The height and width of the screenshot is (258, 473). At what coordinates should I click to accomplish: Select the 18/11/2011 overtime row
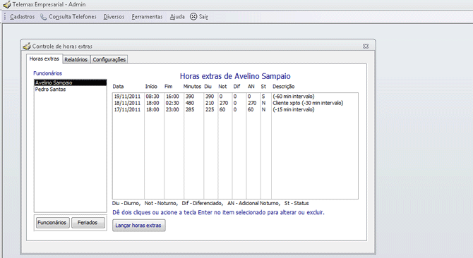tap(235, 103)
